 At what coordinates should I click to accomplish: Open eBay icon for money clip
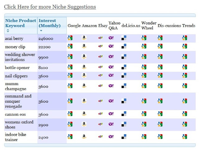coord(100,46)
